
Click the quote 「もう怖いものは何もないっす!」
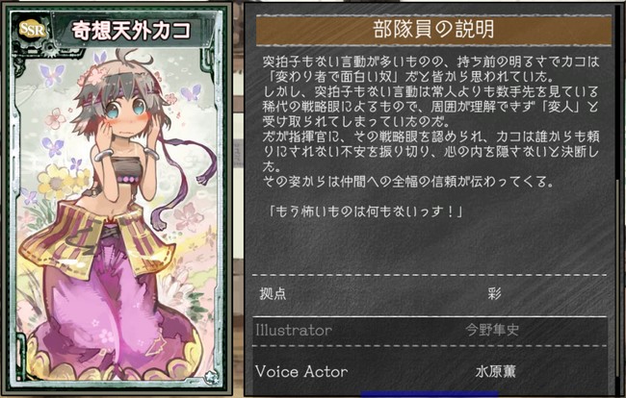[x=364, y=211]
